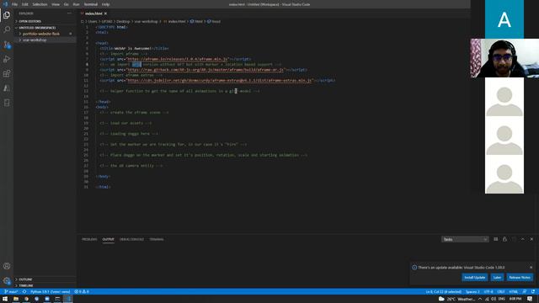
Task: Select the index.html editor tab
Action: click(x=93, y=13)
